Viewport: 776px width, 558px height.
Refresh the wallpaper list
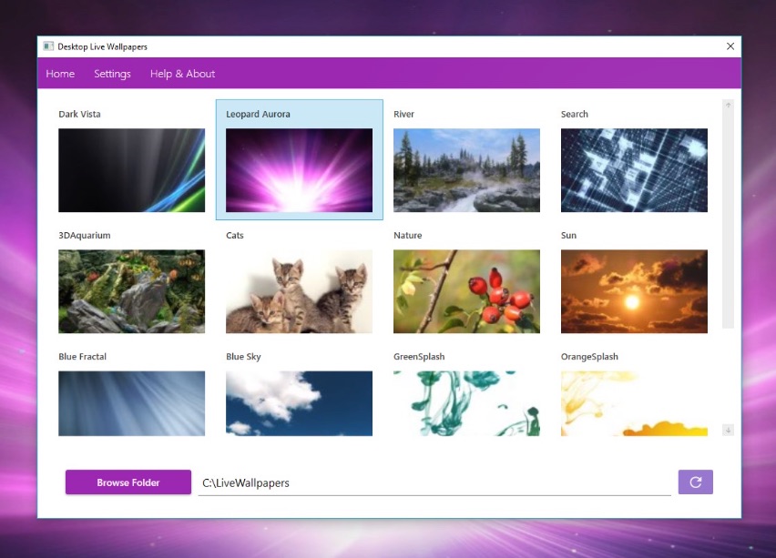[x=695, y=482]
